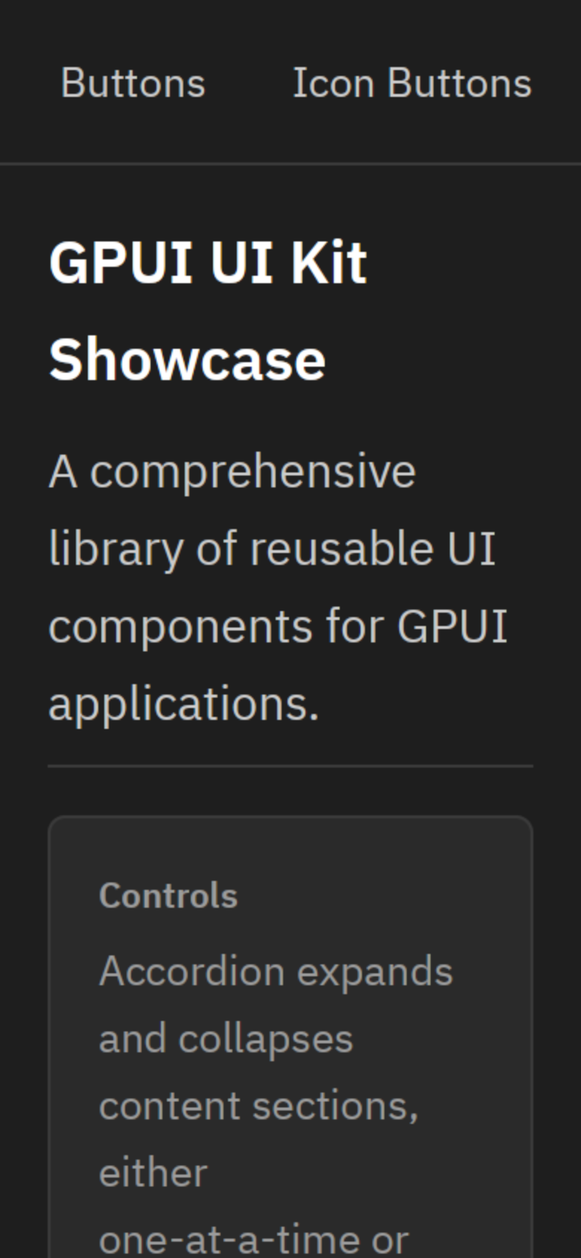581x1258 pixels.
Task: Click the 'Accordion expands' text line
Action: click(276, 972)
